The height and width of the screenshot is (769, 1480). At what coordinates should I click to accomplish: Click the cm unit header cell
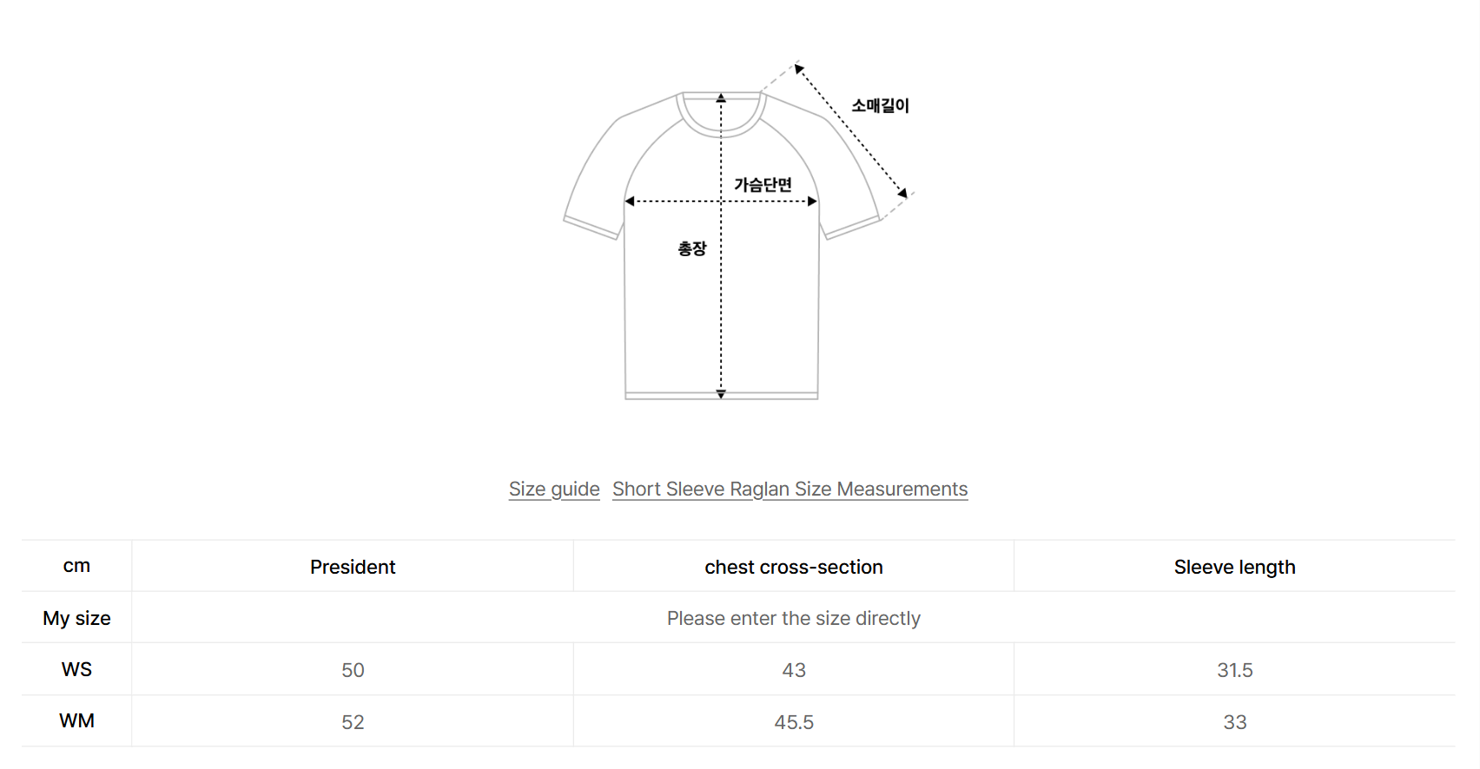click(76, 566)
